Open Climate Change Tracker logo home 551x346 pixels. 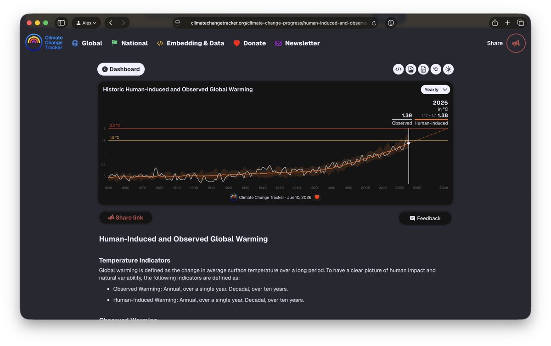coord(44,43)
